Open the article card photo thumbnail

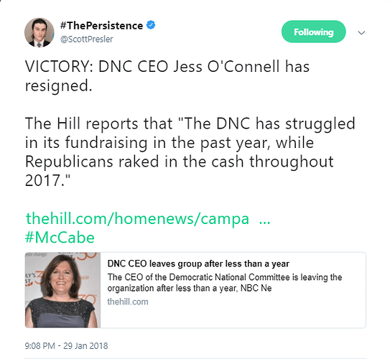63,290
